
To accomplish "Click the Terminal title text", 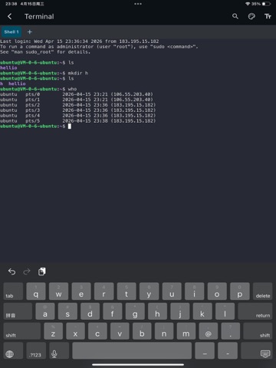I will pos(39,17).
